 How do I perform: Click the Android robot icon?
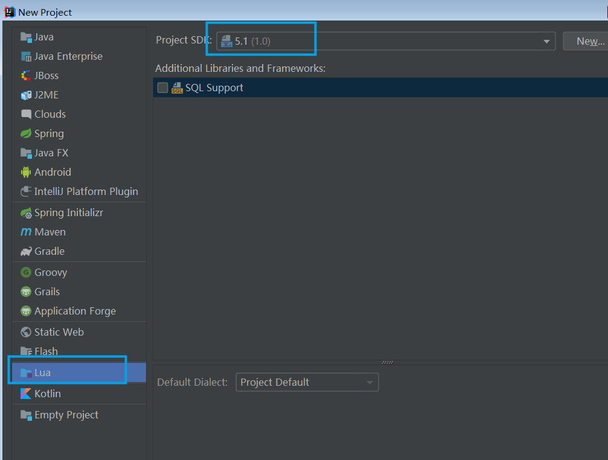point(26,172)
